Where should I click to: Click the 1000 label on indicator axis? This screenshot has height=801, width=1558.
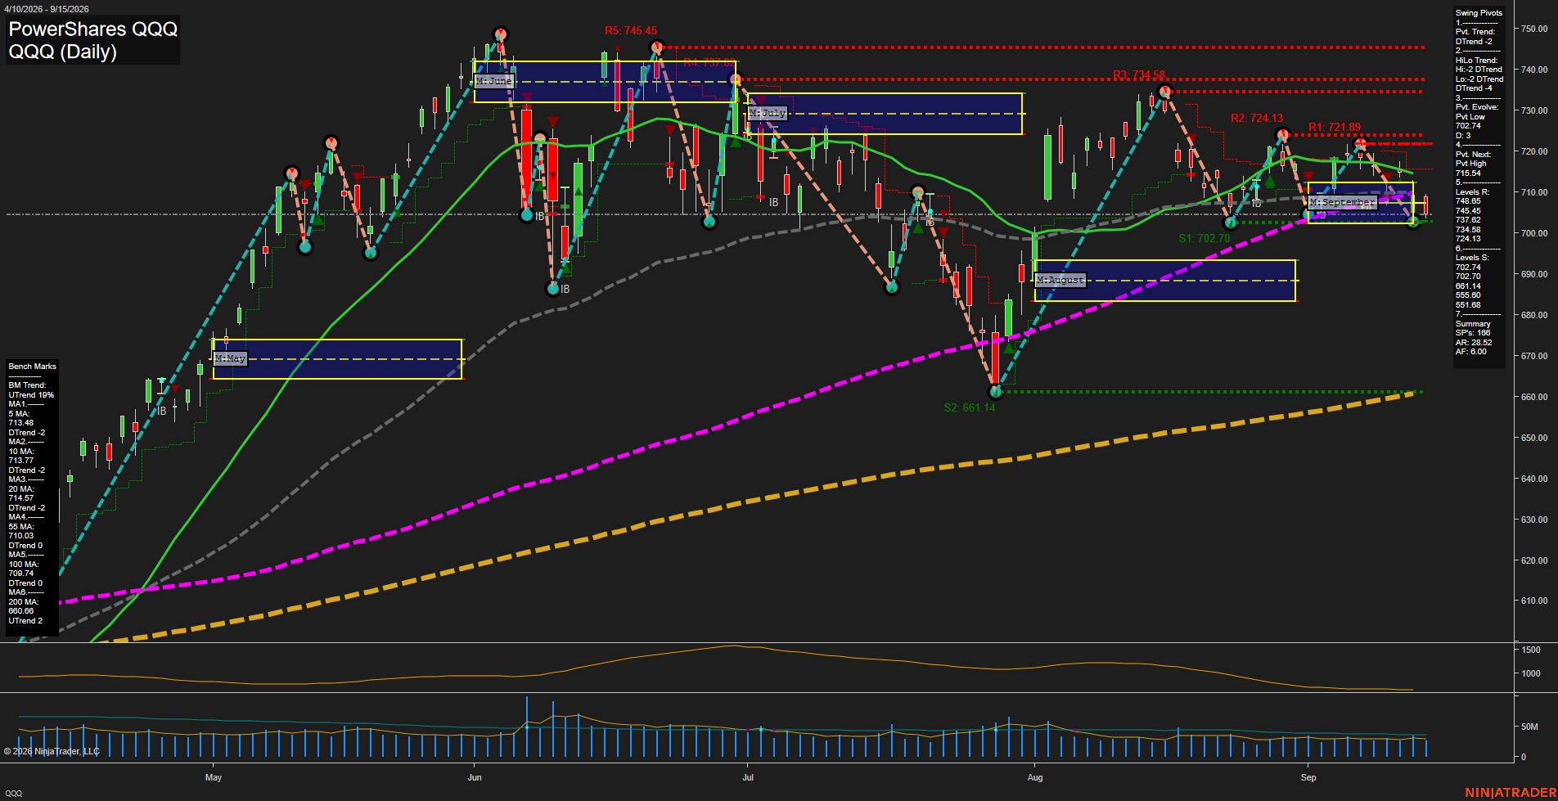(x=1531, y=673)
